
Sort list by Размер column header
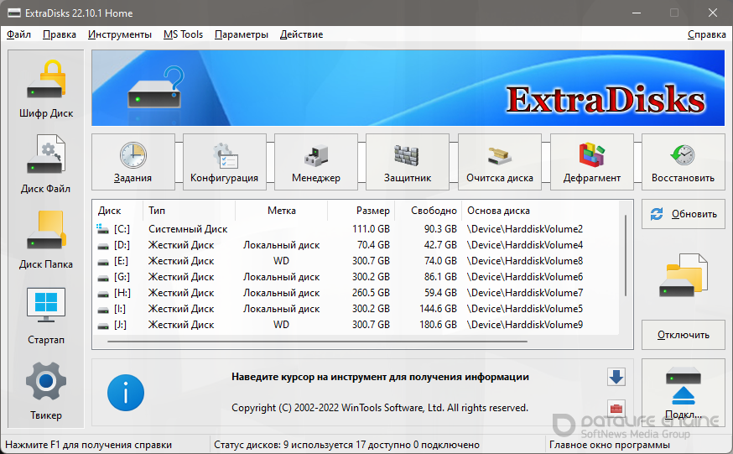(x=361, y=211)
